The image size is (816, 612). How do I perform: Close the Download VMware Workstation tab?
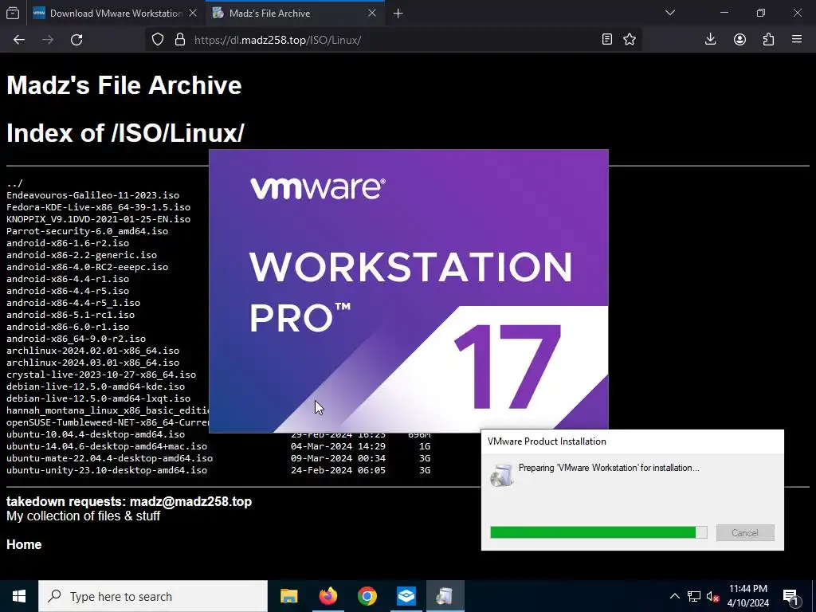(193, 13)
